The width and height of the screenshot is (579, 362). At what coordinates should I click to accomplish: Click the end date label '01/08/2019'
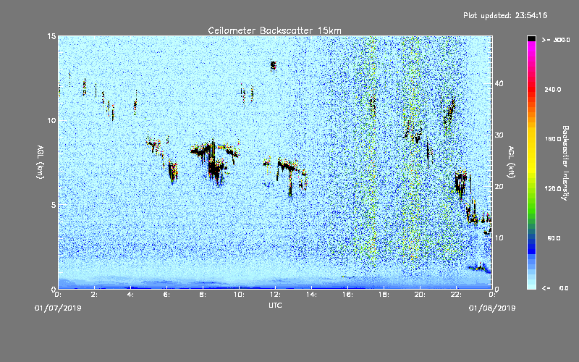coord(492,308)
